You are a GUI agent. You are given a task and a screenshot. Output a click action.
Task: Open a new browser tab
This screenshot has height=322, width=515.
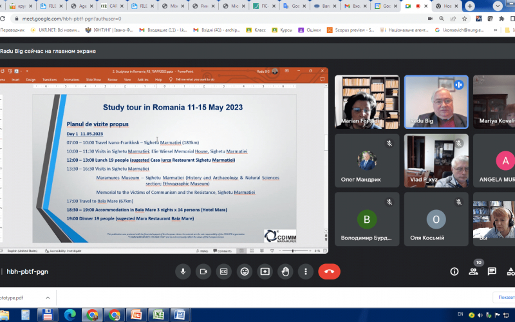470,6
